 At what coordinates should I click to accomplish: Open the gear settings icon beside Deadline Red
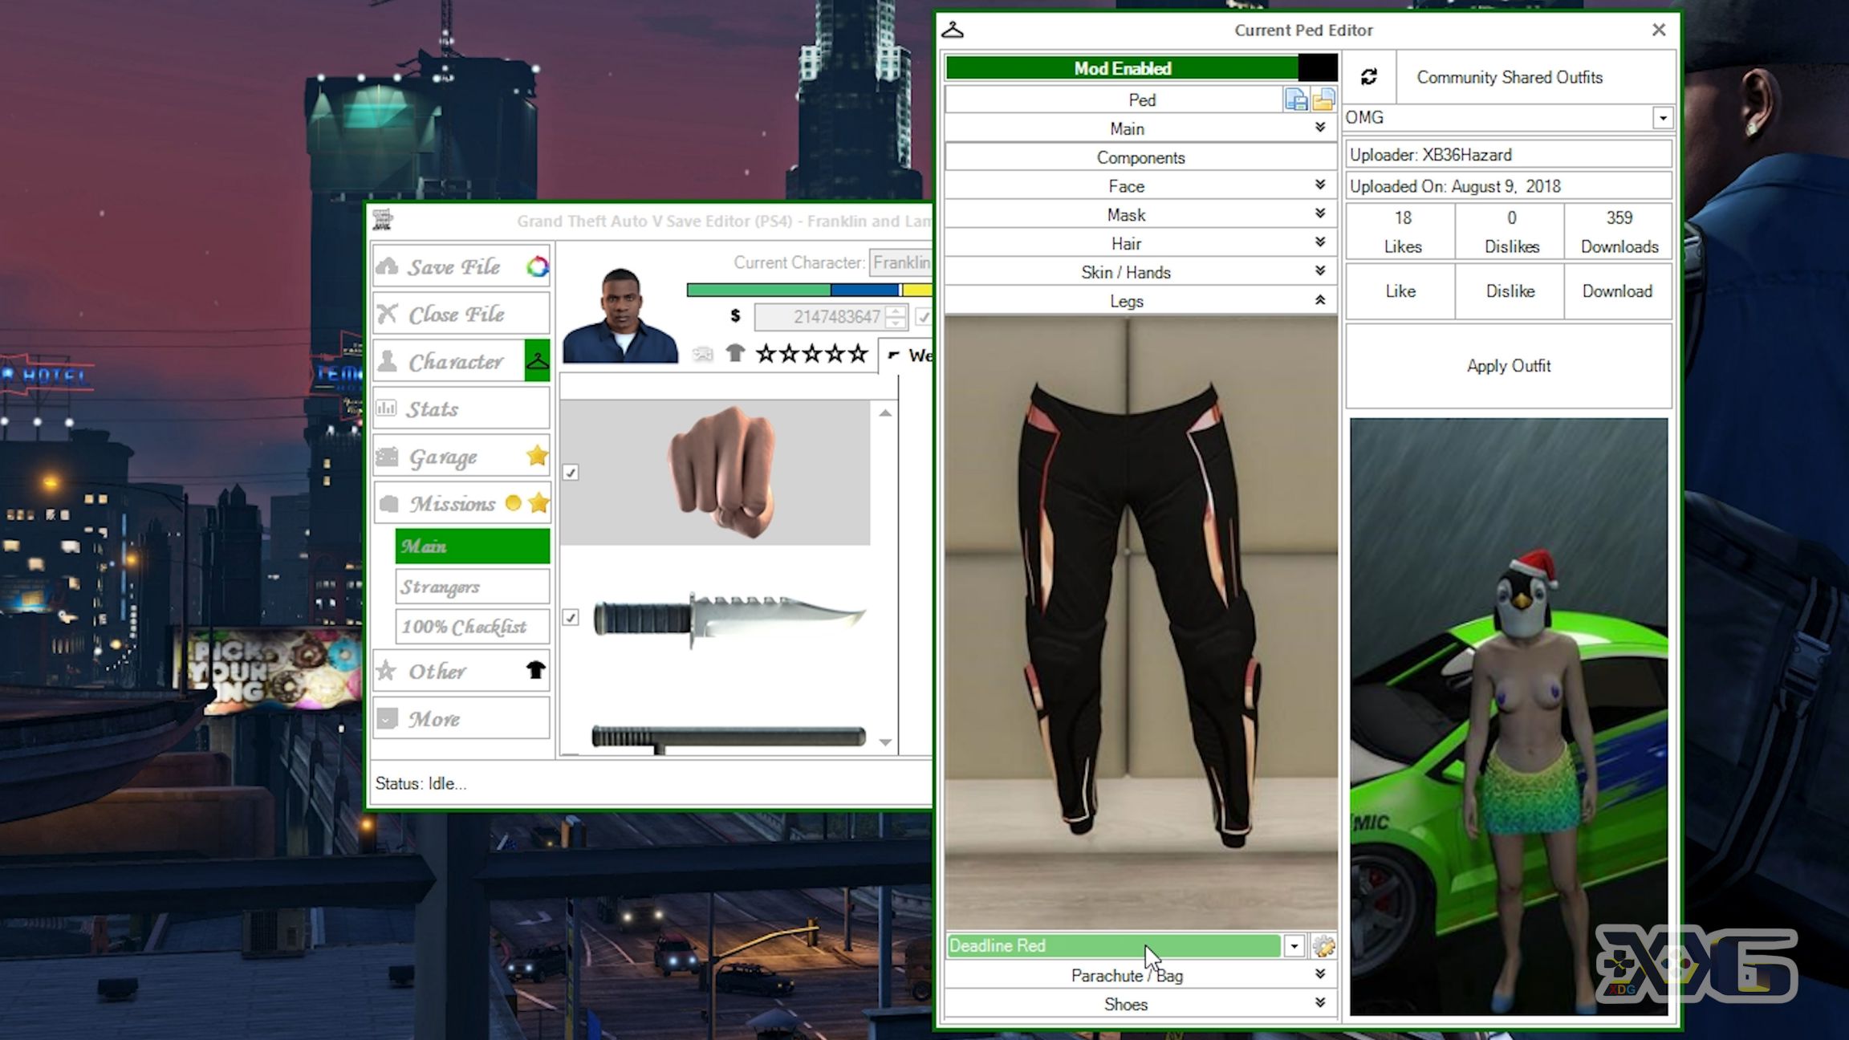[x=1323, y=946]
